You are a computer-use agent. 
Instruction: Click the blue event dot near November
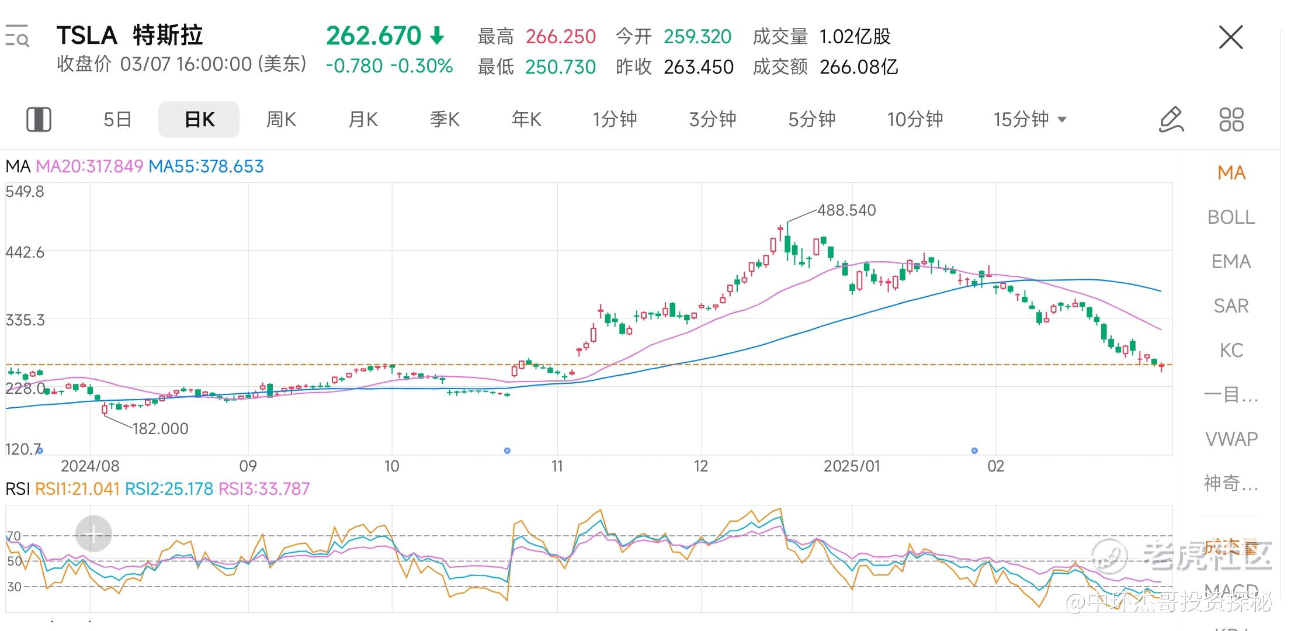click(507, 450)
